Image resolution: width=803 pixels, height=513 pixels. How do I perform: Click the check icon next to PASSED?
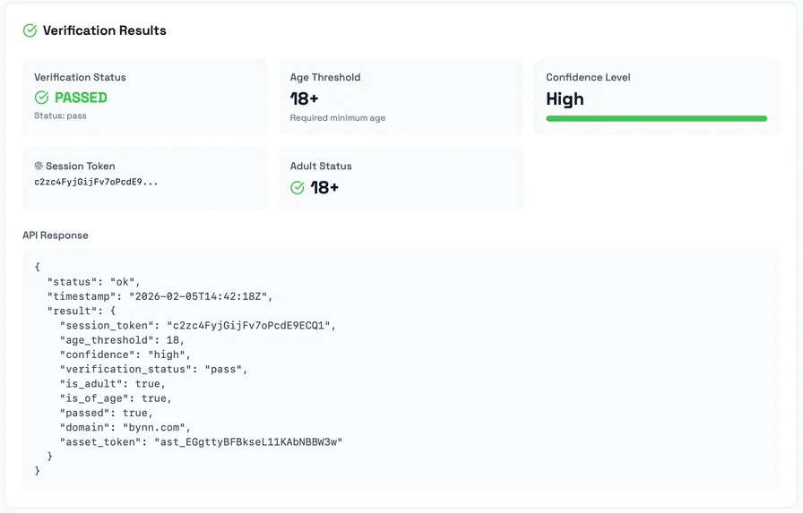point(41,98)
